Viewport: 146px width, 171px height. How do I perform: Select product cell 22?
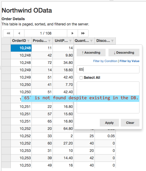pos(42,107)
